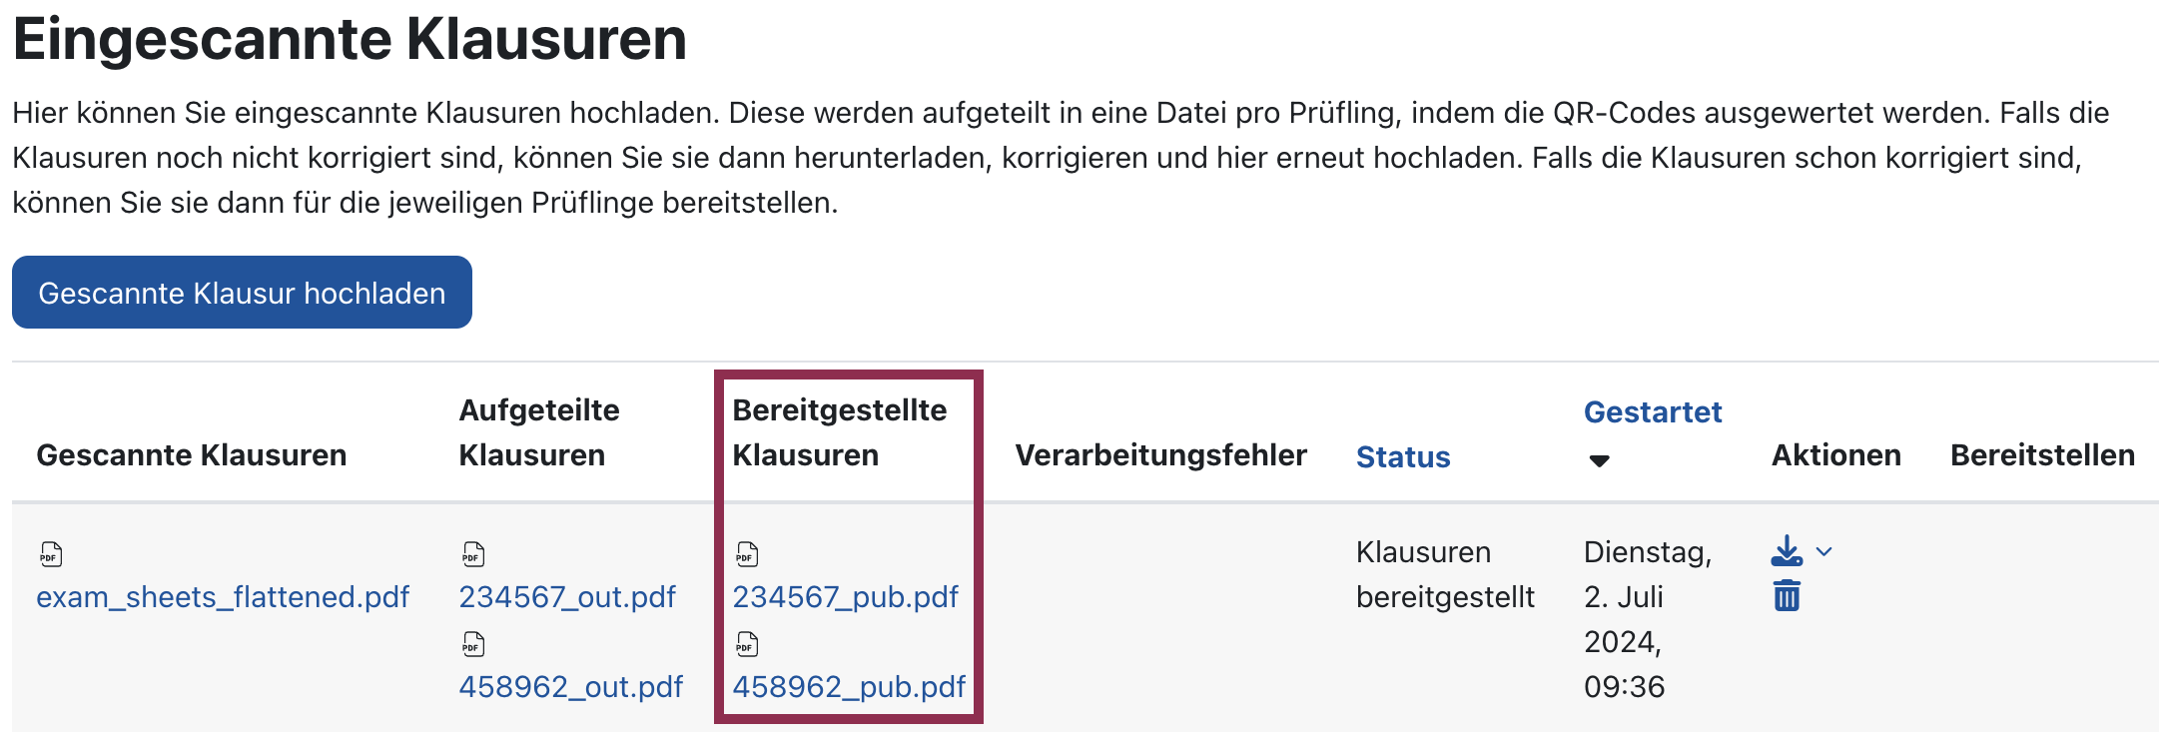The image size is (2175, 749).
Task: Click the PDF icon beside 234567_out.pdf
Action: [473, 553]
